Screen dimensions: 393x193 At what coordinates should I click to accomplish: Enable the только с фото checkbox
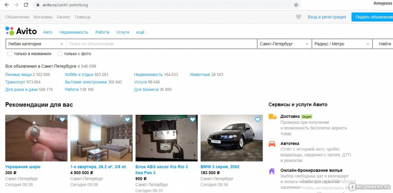[60, 53]
